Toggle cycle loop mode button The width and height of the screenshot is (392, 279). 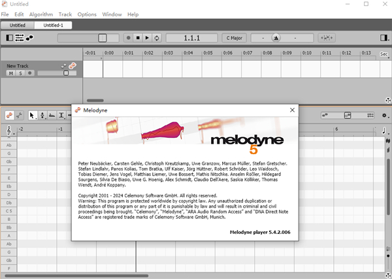click(156, 38)
